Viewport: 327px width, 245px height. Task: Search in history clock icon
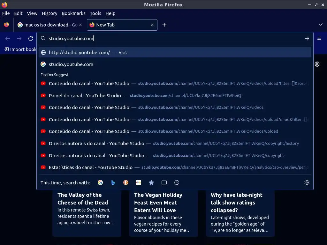click(x=177, y=183)
